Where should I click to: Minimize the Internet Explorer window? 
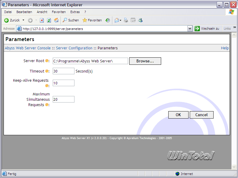[219, 5]
